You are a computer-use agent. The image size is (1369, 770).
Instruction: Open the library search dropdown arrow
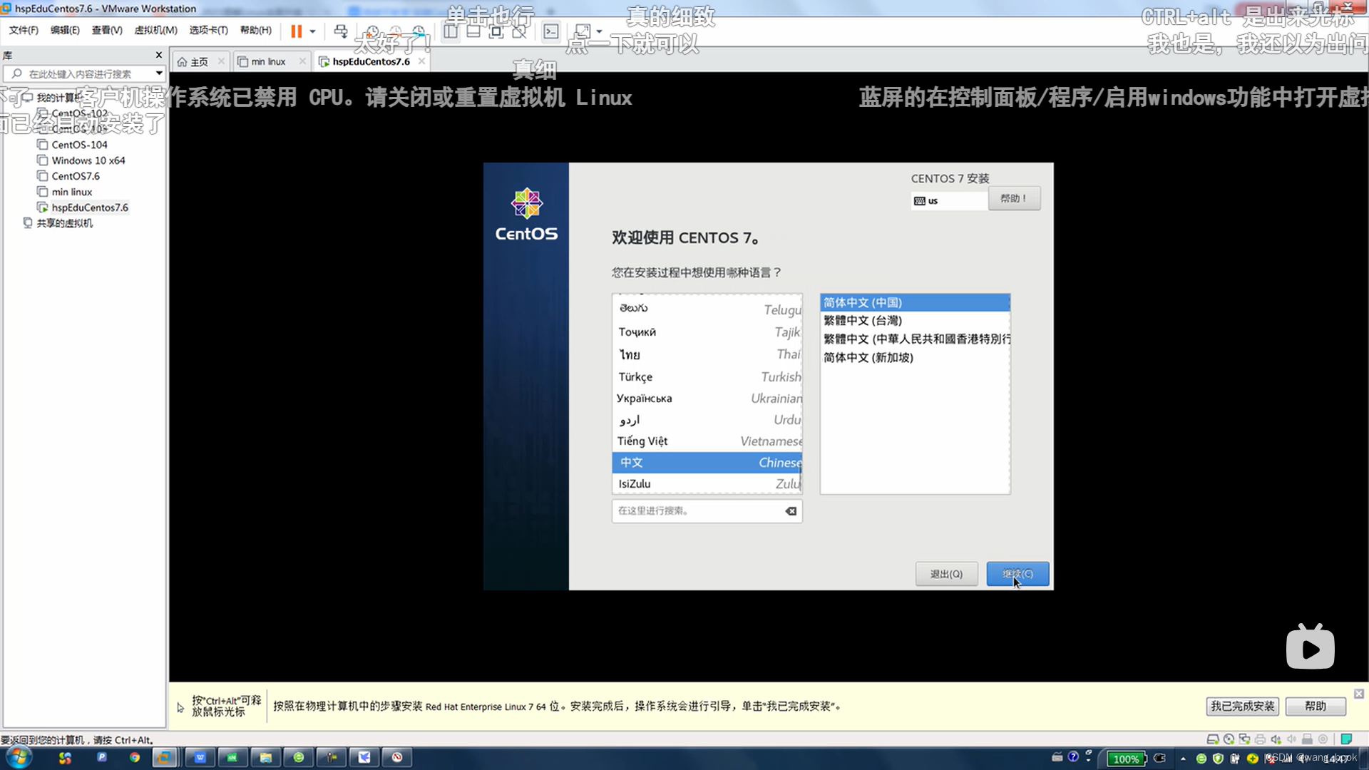click(159, 73)
